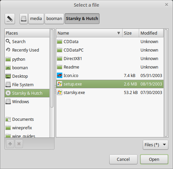Click the starsky.exe Windows logo icon
This screenshot has height=169, width=173.
coord(60,92)
